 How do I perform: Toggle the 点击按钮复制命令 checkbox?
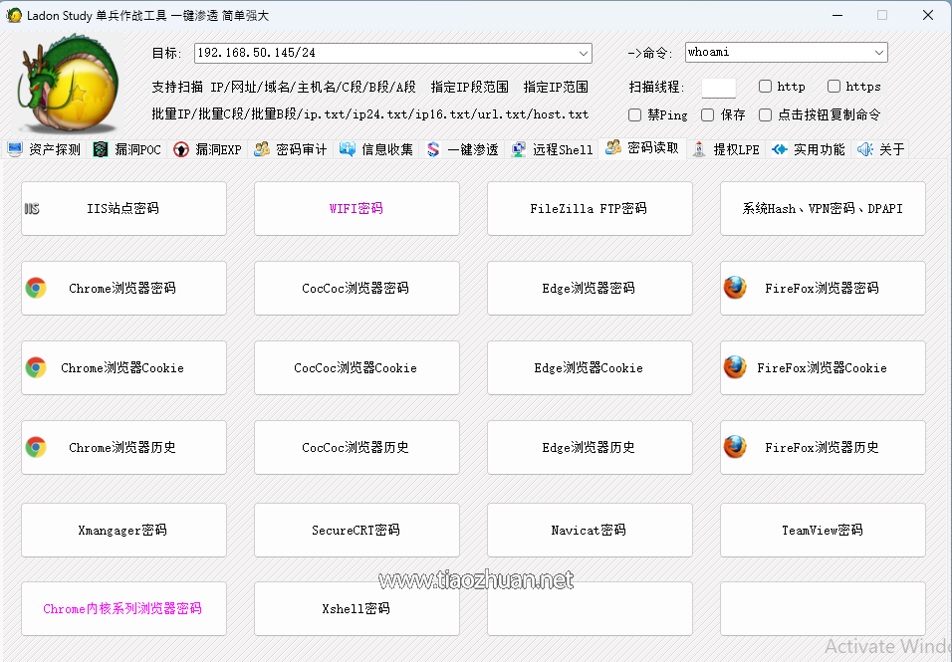point(766,114)
